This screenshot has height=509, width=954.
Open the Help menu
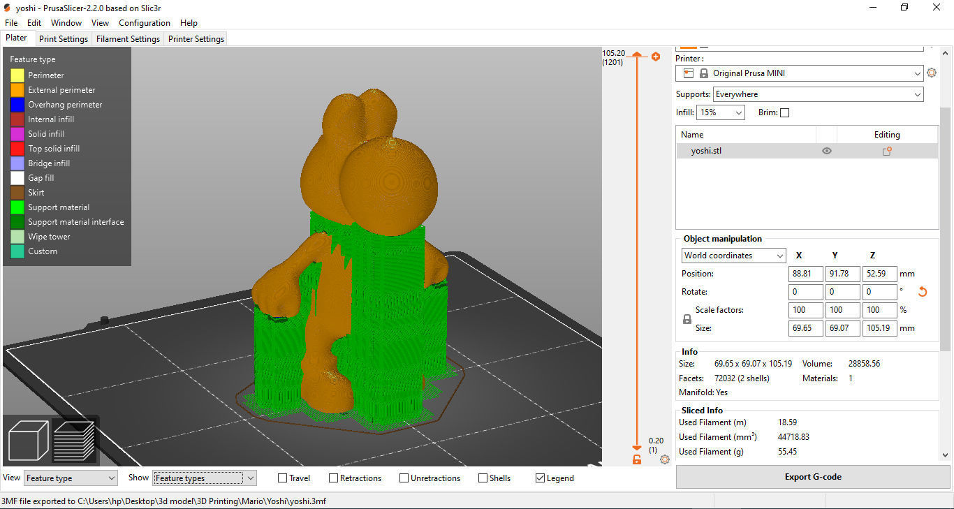tap(189, 23)
